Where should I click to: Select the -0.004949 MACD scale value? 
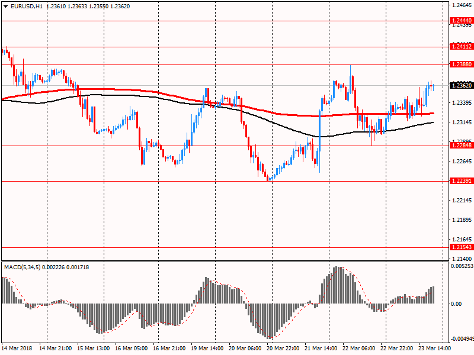(461, 339)
